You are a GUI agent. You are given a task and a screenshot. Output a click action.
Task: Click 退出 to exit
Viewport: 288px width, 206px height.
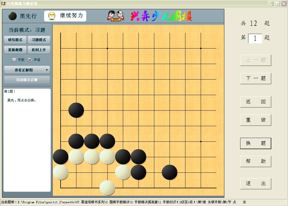(256, 184)
